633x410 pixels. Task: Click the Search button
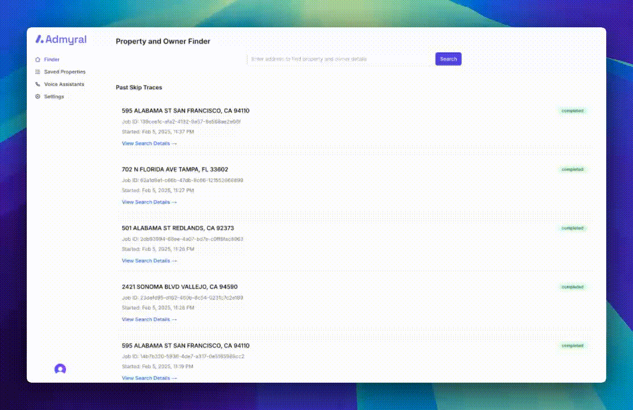coord(448,59)
